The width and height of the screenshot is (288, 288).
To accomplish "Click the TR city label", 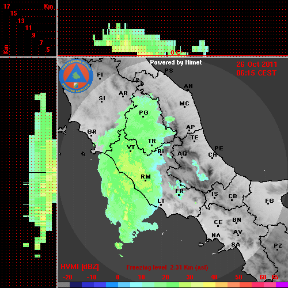I will [152, 141].
